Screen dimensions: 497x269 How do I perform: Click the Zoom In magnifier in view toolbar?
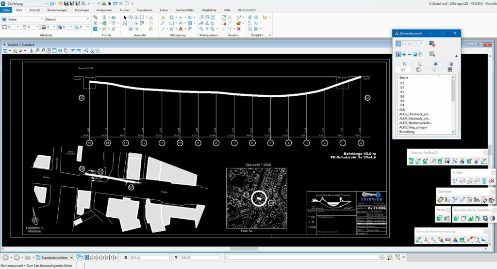[x=37, y=50]
